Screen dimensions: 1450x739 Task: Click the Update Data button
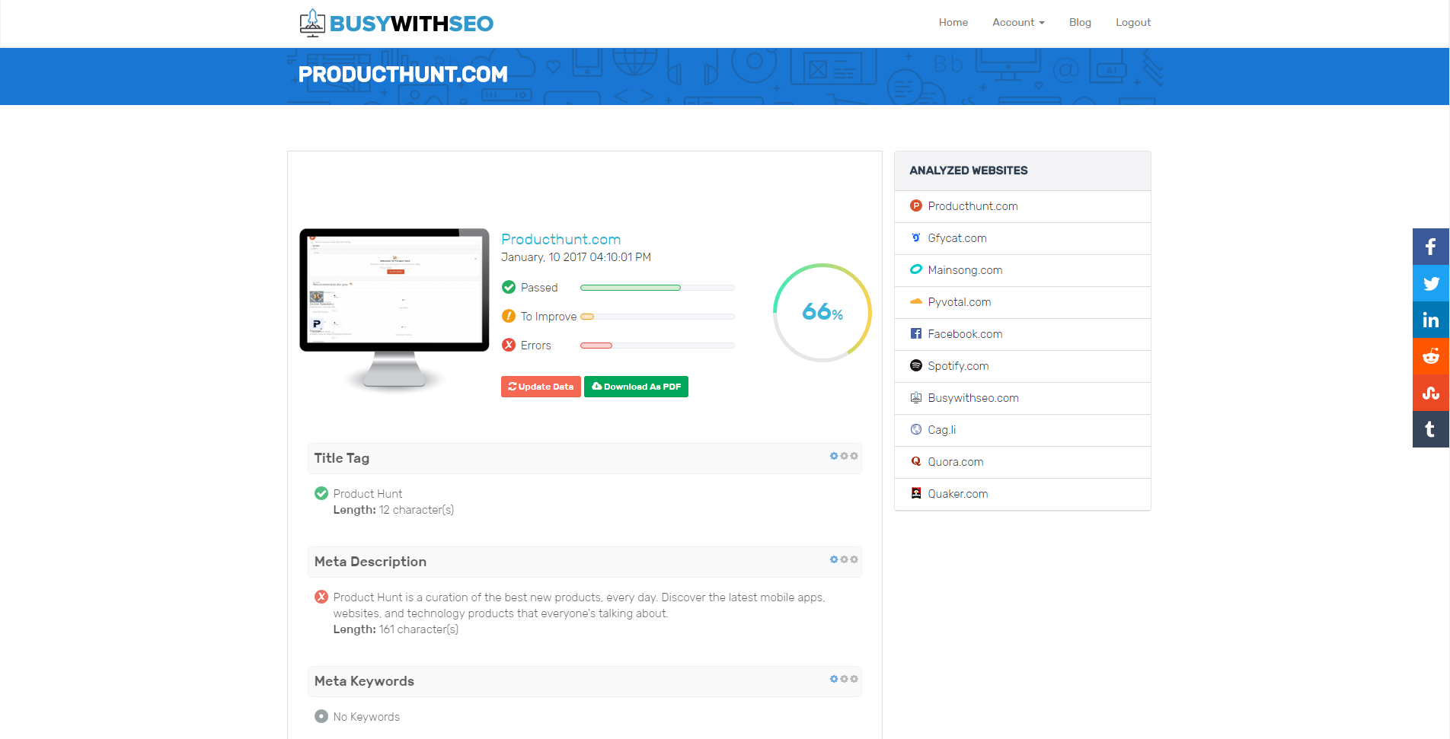pos(540,387)
